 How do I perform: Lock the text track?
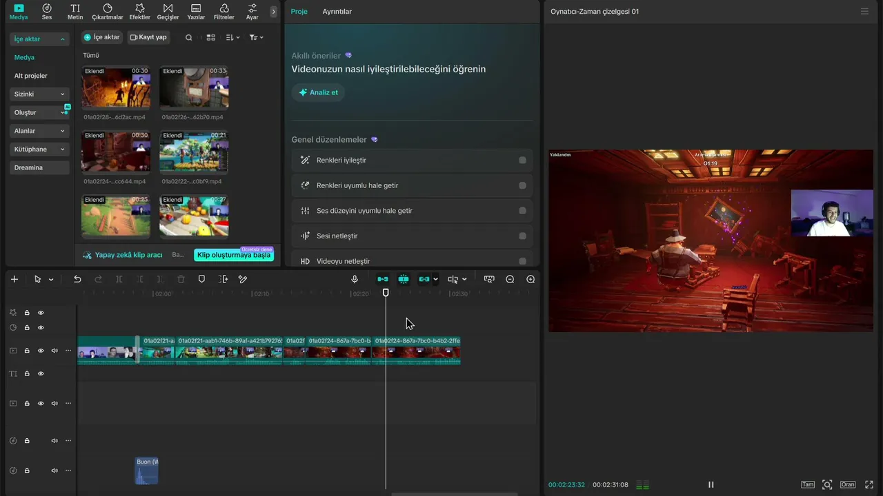[27, 373]
